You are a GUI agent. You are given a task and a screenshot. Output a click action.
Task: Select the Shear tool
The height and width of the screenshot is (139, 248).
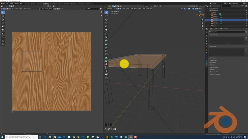pyautogui.click(x=106, y=74)
